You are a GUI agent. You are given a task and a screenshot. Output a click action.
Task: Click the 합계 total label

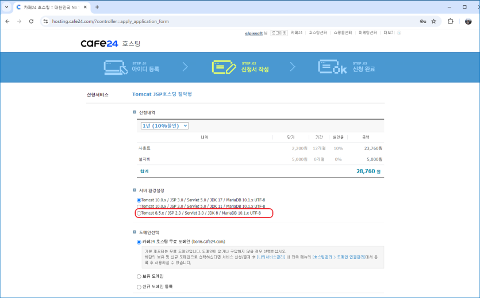click(x=144, y=171)
